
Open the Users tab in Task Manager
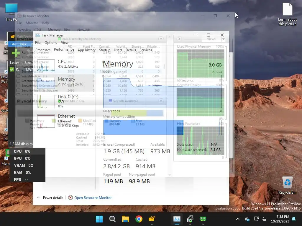click(x=118, y=50)
